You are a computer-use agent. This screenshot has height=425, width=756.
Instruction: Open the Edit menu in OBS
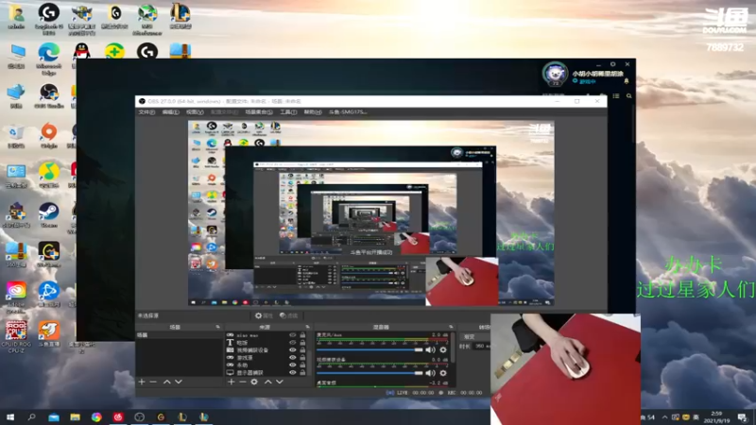170,111
